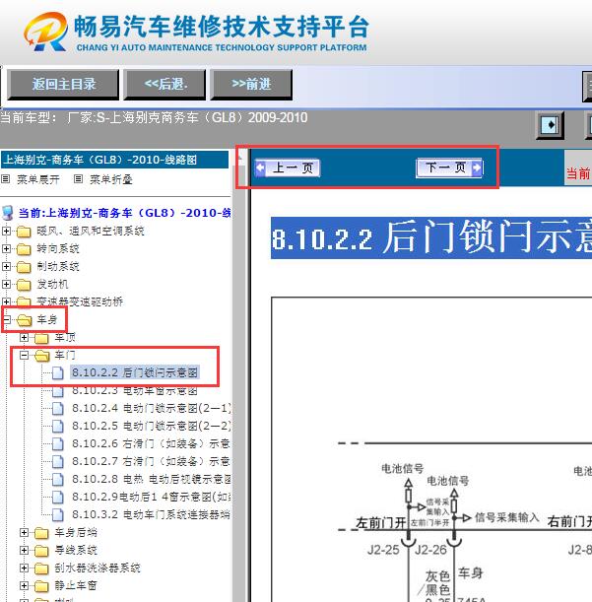Collapse the menu via 菜单折叠
Screen dimensions: 592x602
111,179
